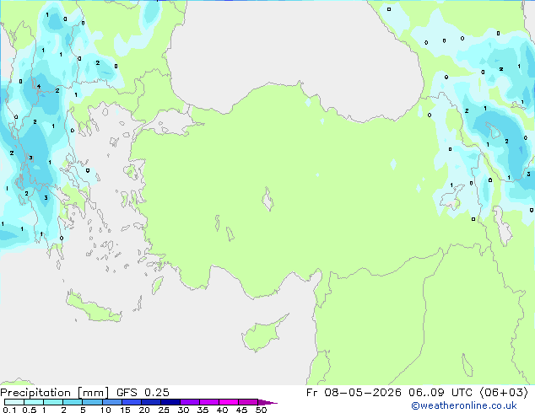Click the 35–40 mm legend color swatch
This screenshot has width=535, height=413.
click(x=208, y=402)
